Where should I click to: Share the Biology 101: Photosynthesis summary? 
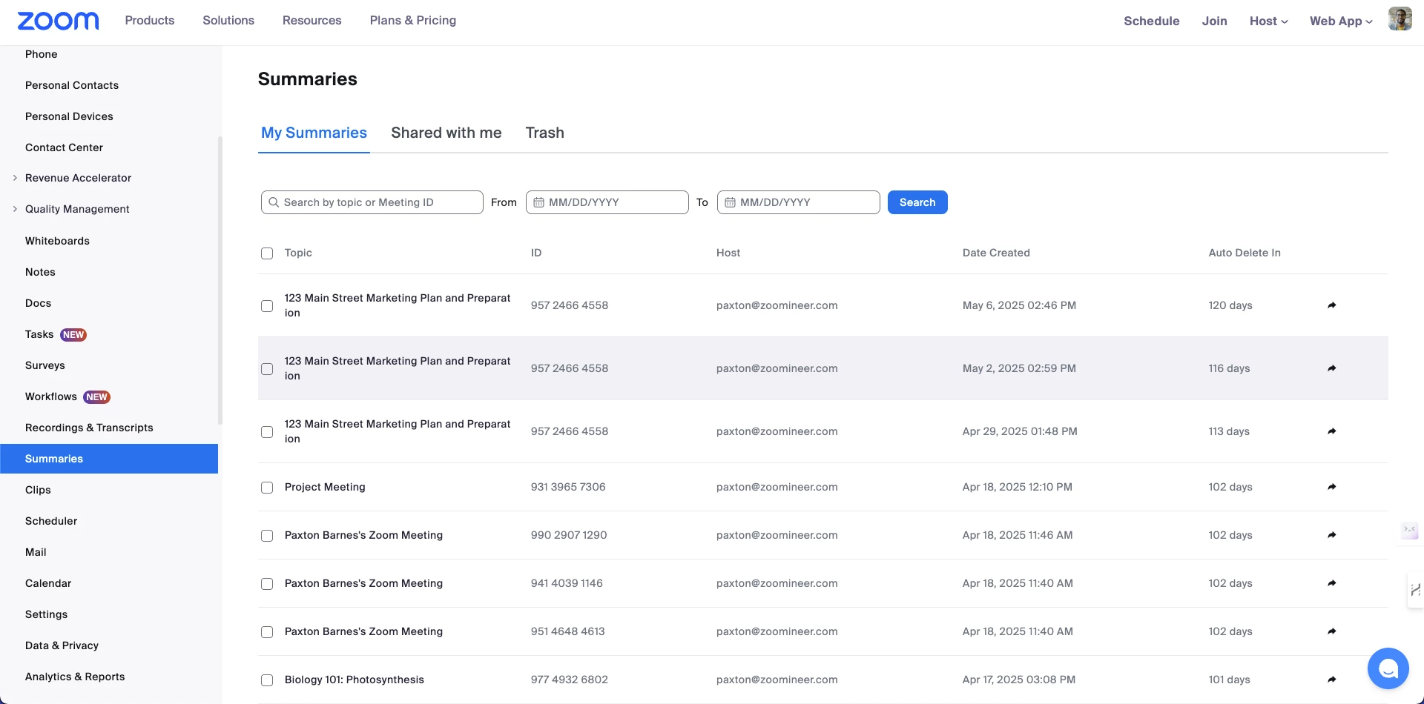point(1332,680)
